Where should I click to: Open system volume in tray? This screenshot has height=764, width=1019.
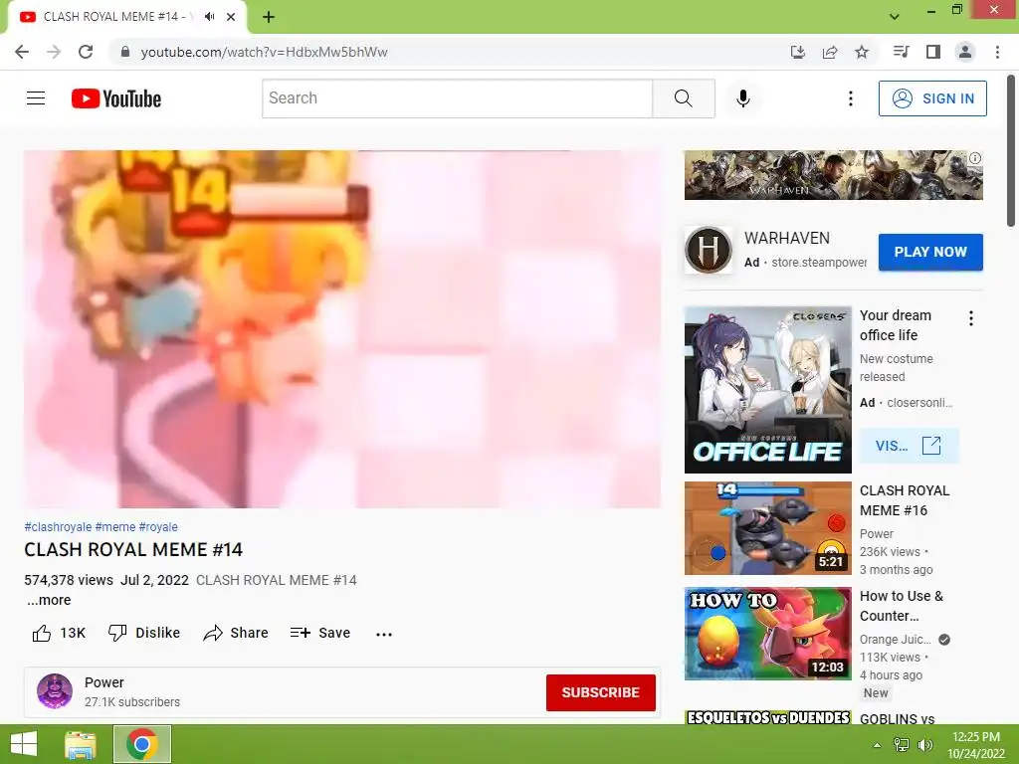pos(925,745)
